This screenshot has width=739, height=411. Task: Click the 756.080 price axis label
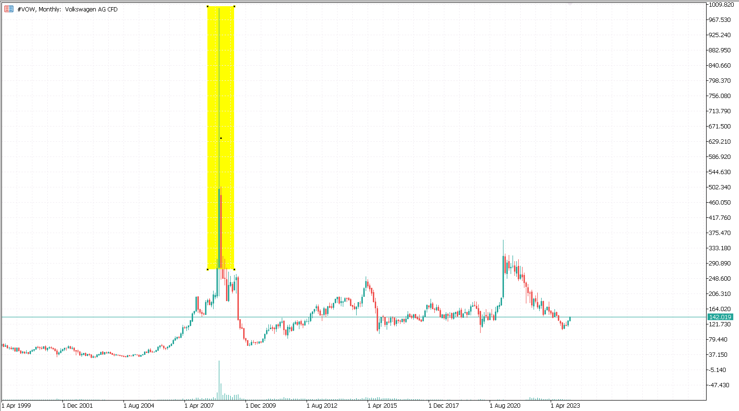[720, 96]
